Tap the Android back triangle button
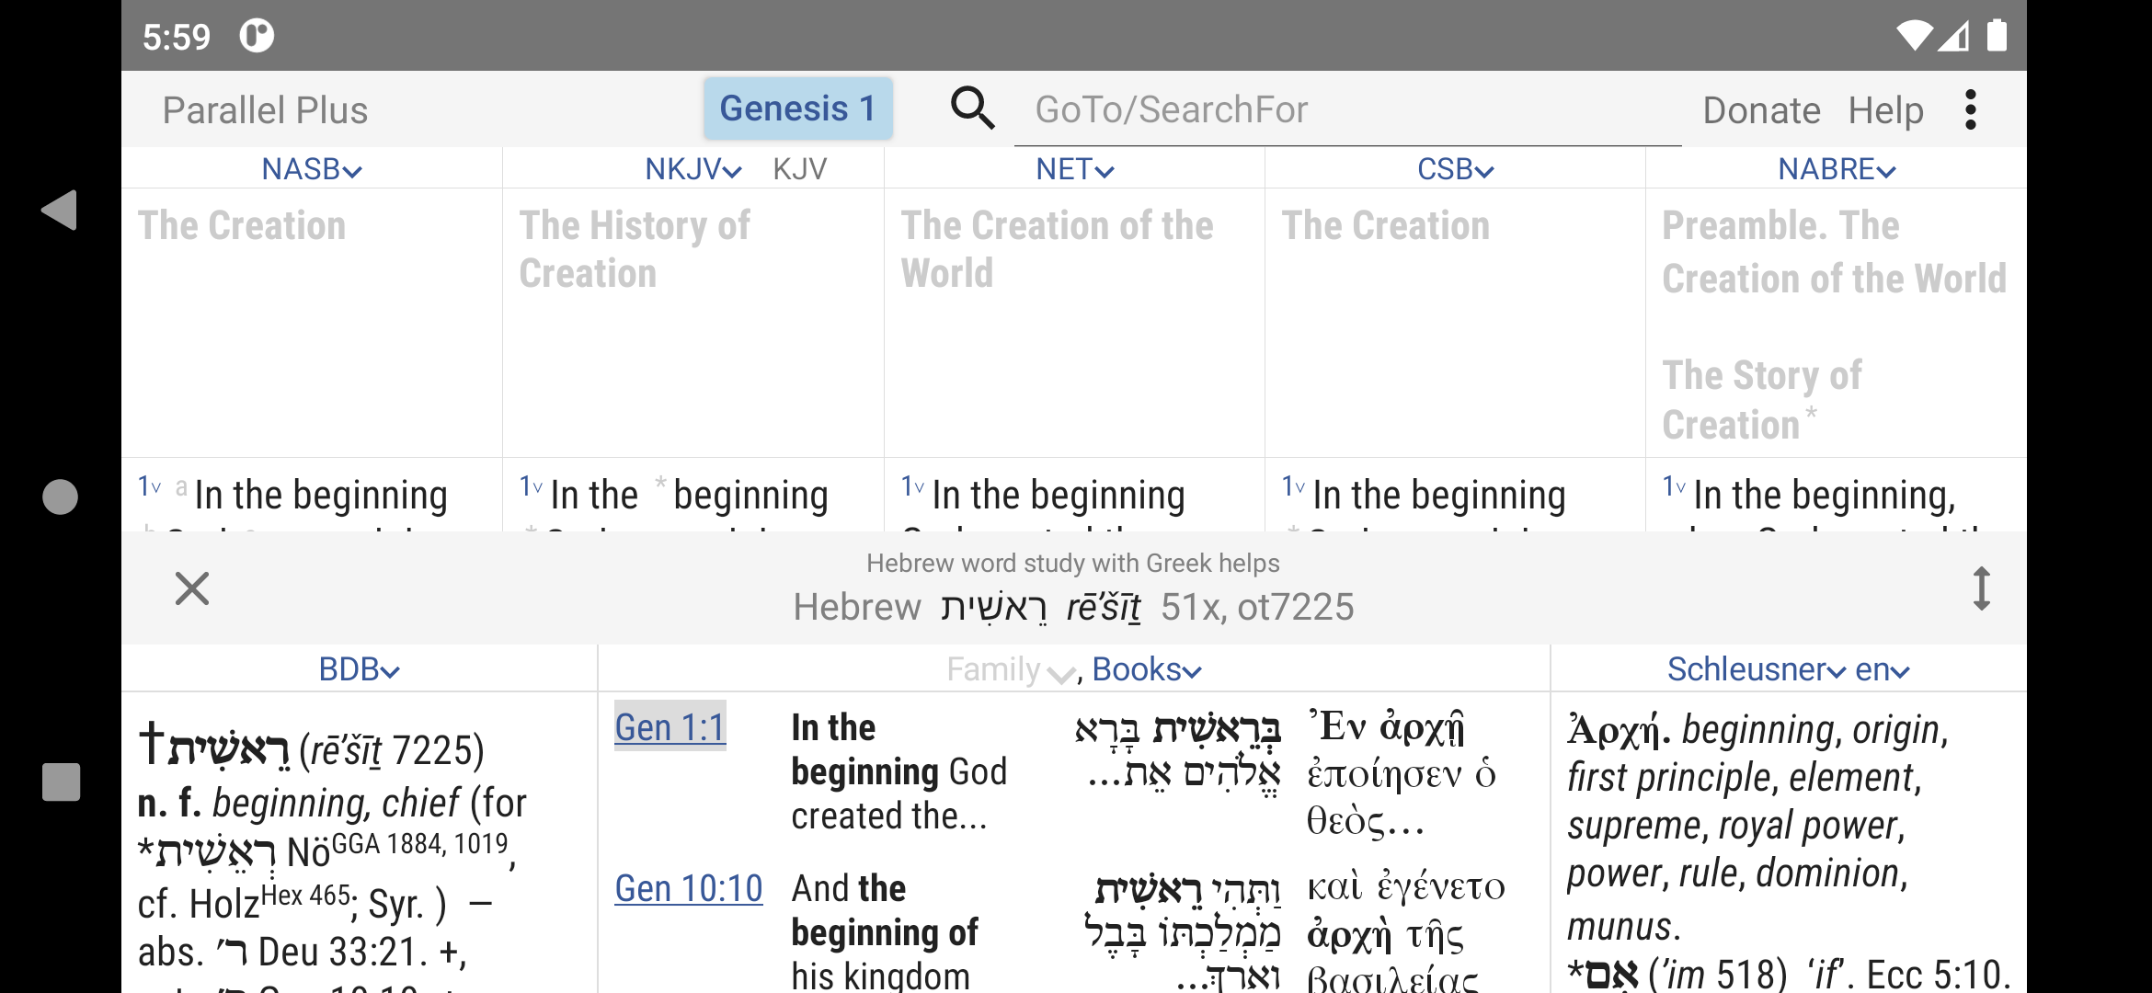The height and width of the screenshot is (993, 2152). click(60, 211)
